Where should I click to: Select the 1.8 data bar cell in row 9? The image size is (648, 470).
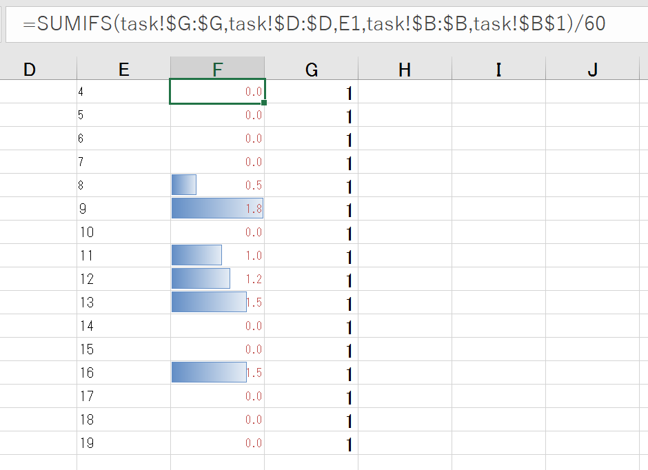point(217,209)
